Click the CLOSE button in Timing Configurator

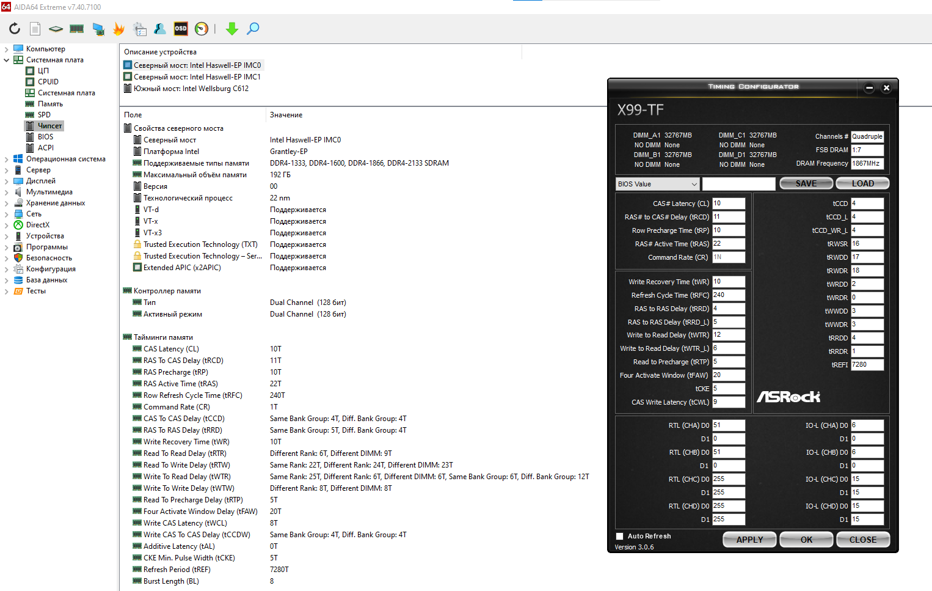[863, 540]
